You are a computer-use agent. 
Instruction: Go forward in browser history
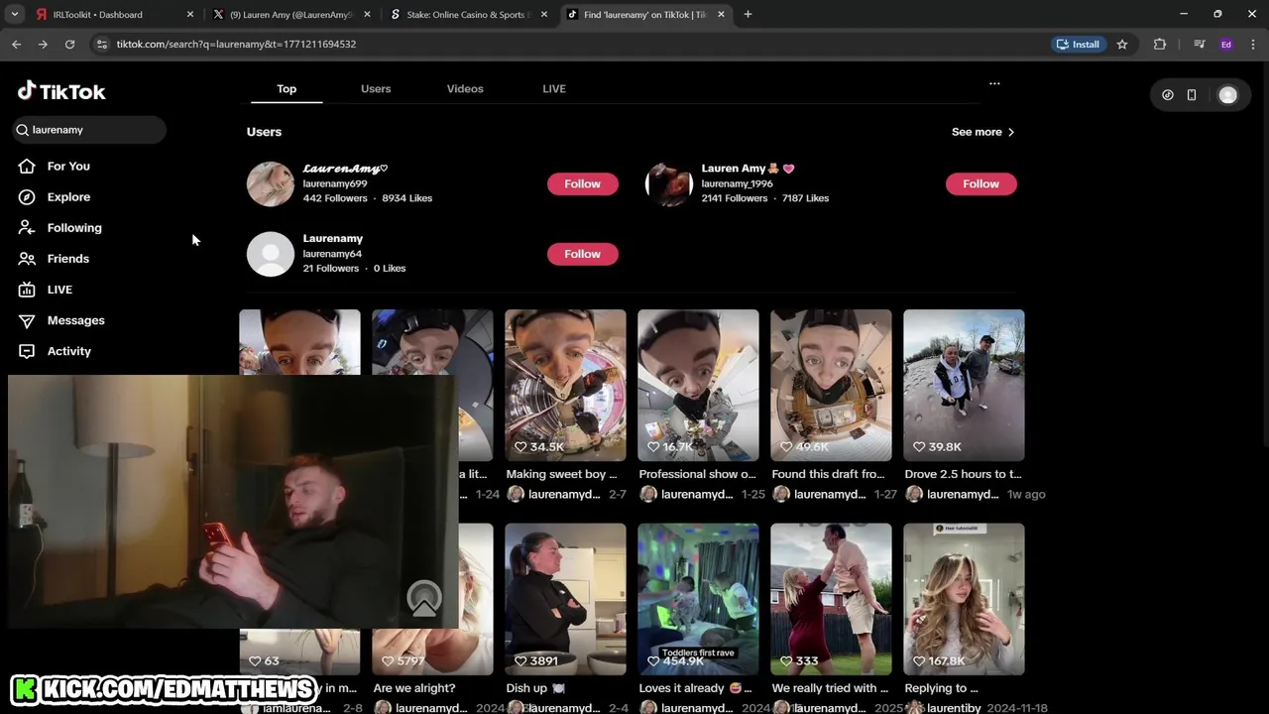point(43,44)
